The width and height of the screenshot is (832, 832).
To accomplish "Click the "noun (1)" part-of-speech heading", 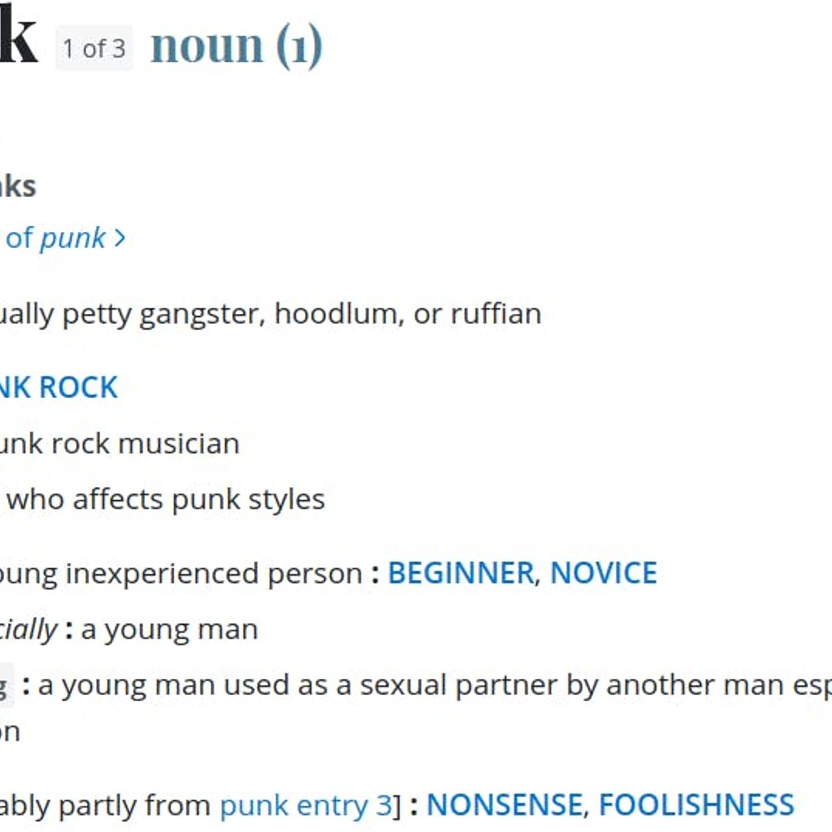I will tap(237, 46).
